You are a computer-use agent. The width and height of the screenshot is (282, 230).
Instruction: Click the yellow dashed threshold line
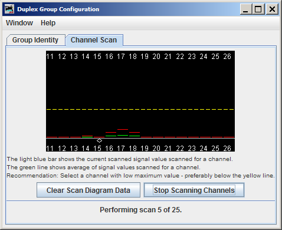tap(140, 109)
